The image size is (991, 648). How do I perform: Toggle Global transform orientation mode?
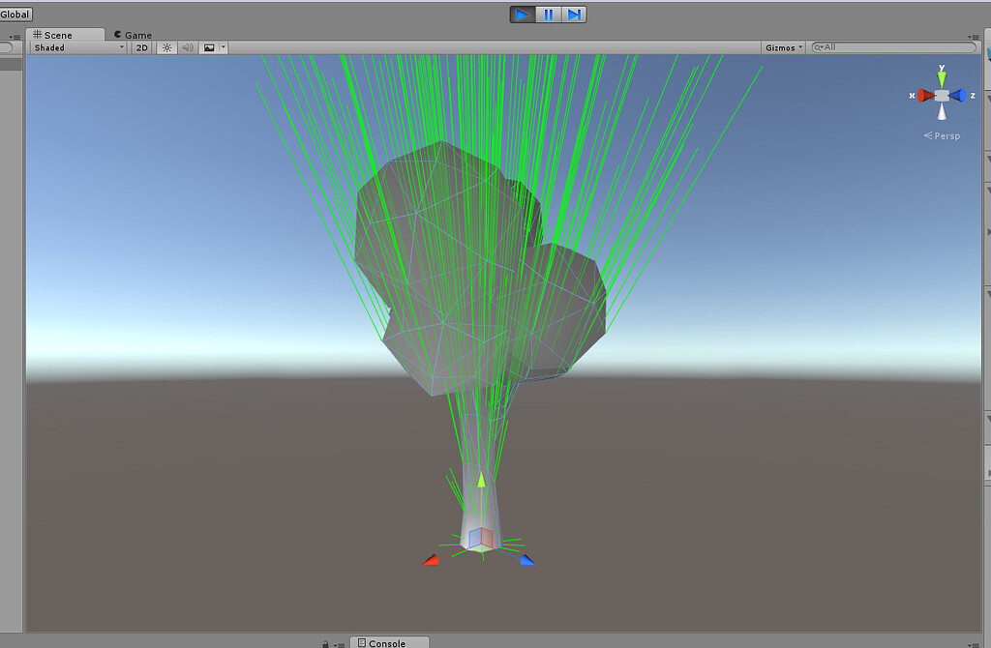[x=14, y=14]
